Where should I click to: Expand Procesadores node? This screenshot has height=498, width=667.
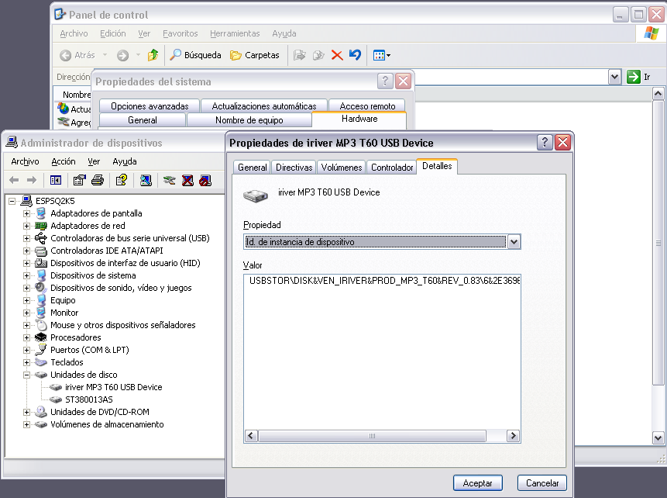tap(26, 337)
